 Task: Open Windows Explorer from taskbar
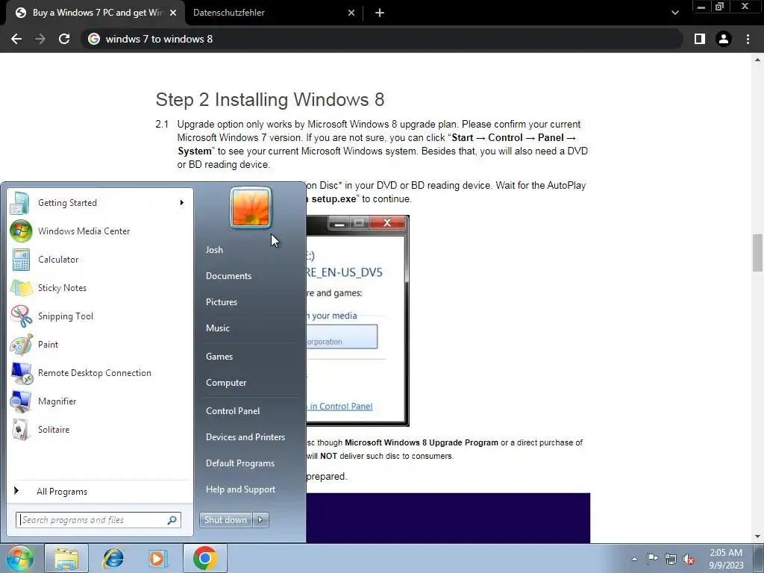point(66,558)
